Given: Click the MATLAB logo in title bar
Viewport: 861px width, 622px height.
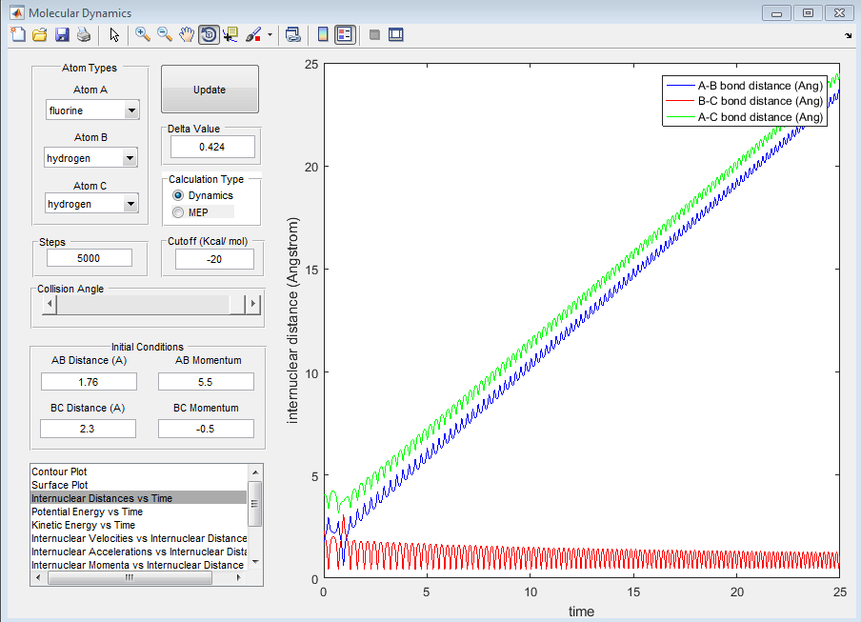Looking at the screenshot, I should click(x=16, y=12).
